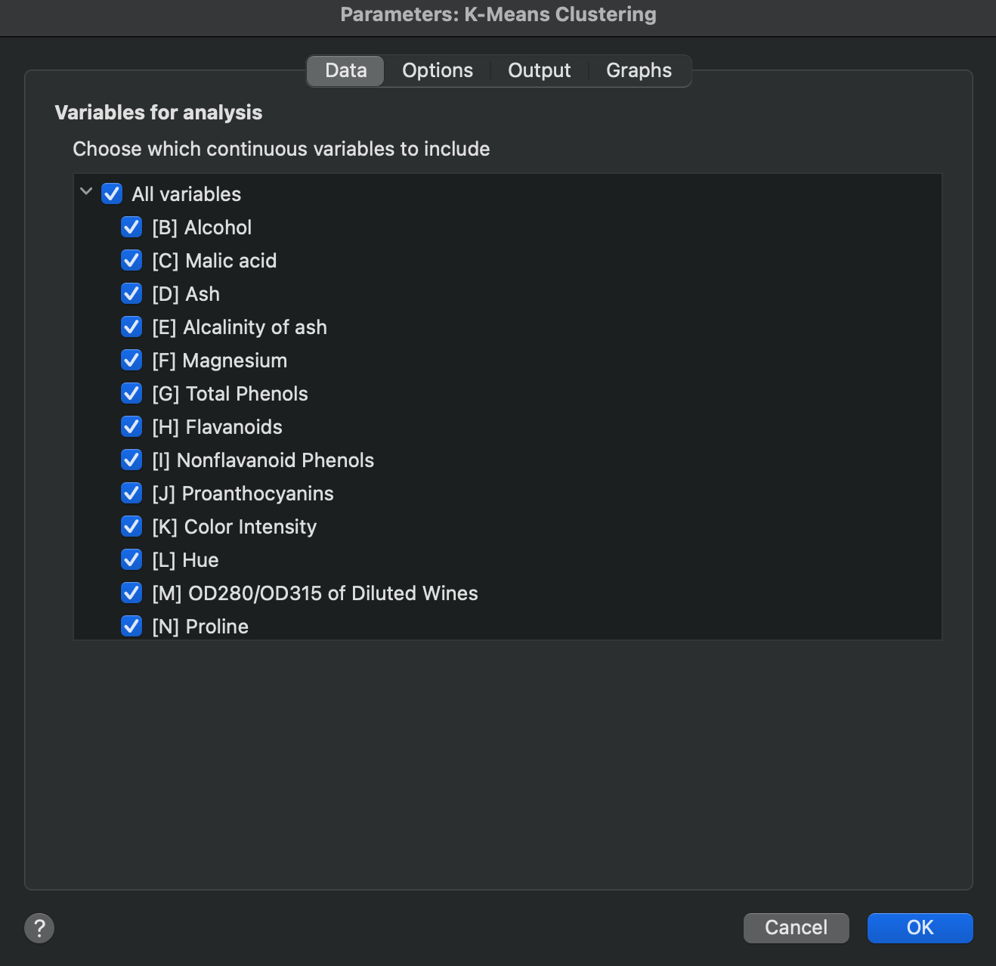This screenshot has width=996, height=966.
Task: Click the help question mark icon
Action: pyautogui.click(x=39, y=927)
